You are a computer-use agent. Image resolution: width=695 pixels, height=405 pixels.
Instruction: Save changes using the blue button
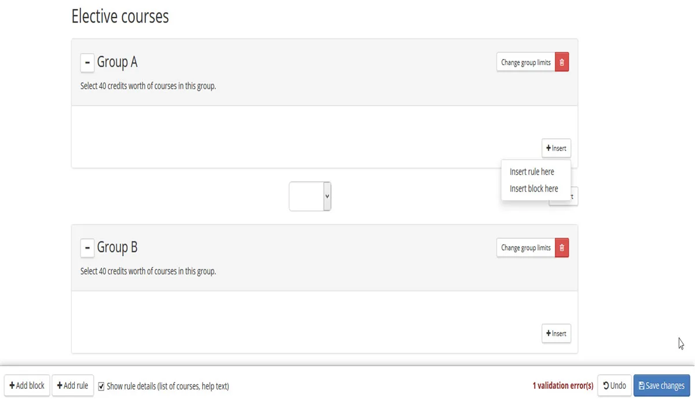(661, 386)
